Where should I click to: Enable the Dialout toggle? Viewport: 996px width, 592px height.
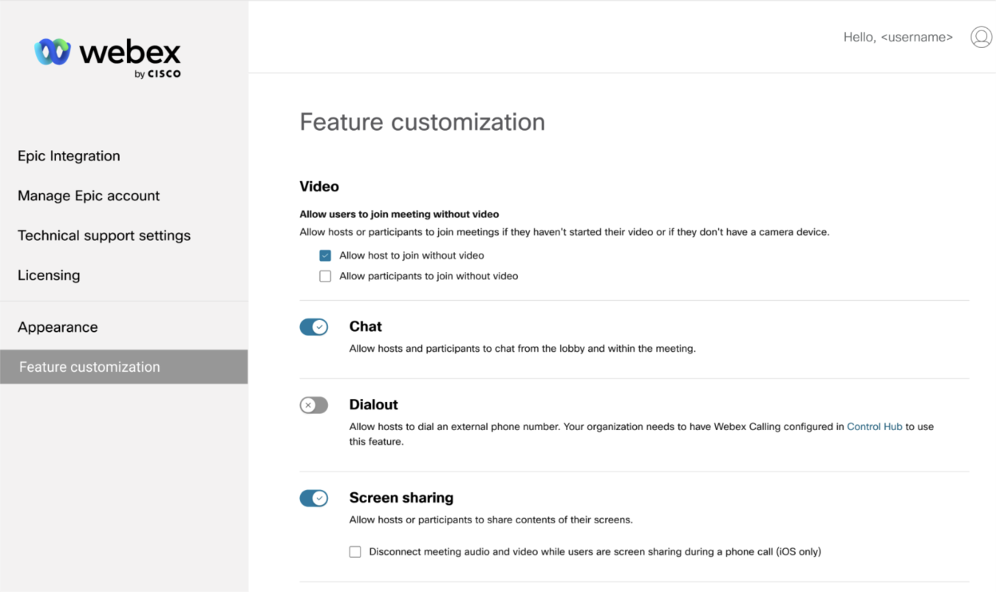pos(314,405)
